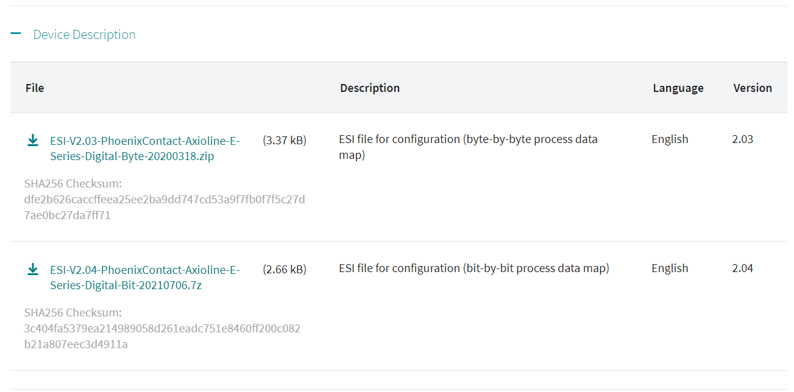
Task: Select the (2.66 kB) file size text
Action: pos(285,270)
